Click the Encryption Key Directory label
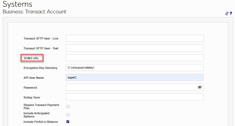Screen dimensions: 235x126 click(x=41, y=68)
